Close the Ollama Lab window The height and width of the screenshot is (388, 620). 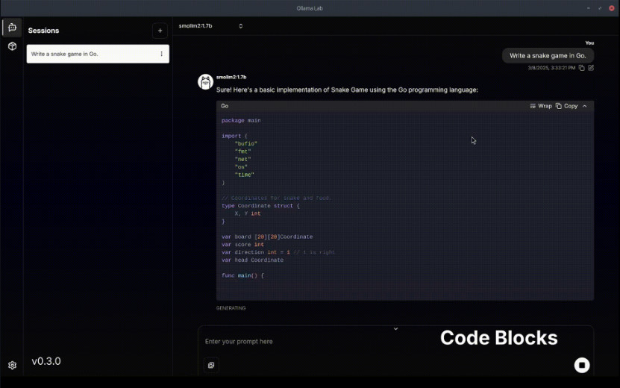[611, 8]
